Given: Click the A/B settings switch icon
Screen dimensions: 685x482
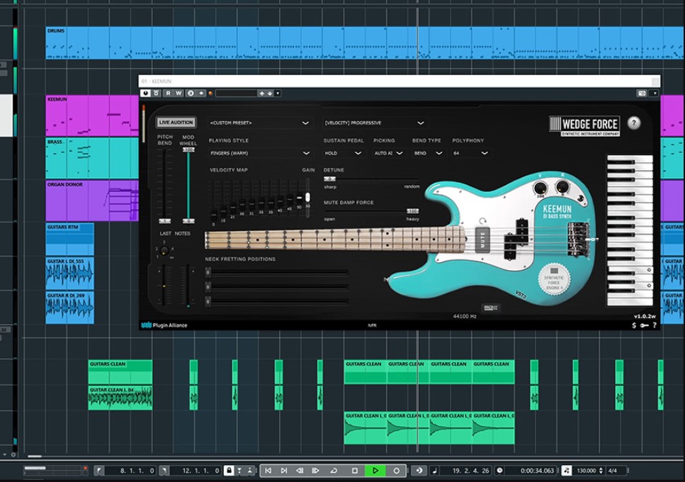Looking at the screenshot, I should 191,93.
